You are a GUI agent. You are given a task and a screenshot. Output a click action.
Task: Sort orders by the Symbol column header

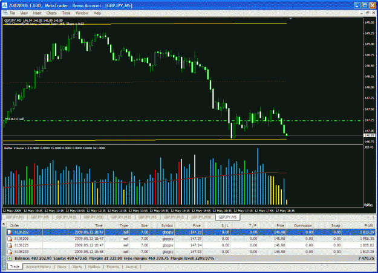161,225
